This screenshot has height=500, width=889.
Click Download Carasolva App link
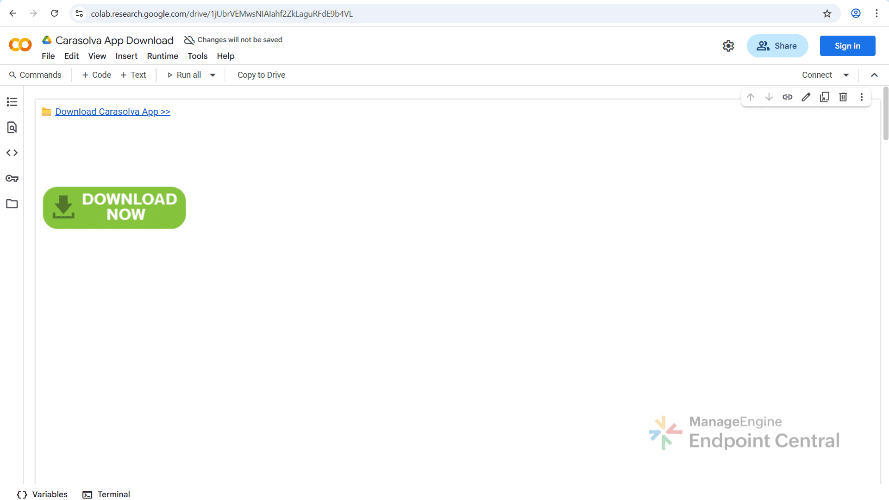113,112
